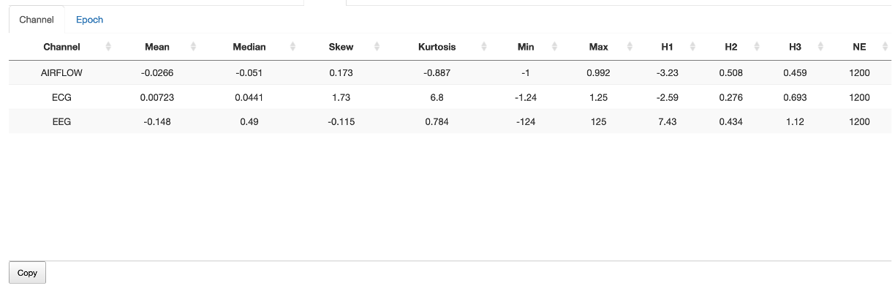Click the sort arrows beside Channel header
Screen dimensions: 895x294
tap(108, 47)
